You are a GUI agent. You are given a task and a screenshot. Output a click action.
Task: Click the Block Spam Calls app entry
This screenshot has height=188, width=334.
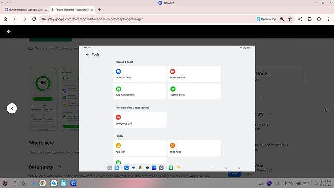coord(272,147)
